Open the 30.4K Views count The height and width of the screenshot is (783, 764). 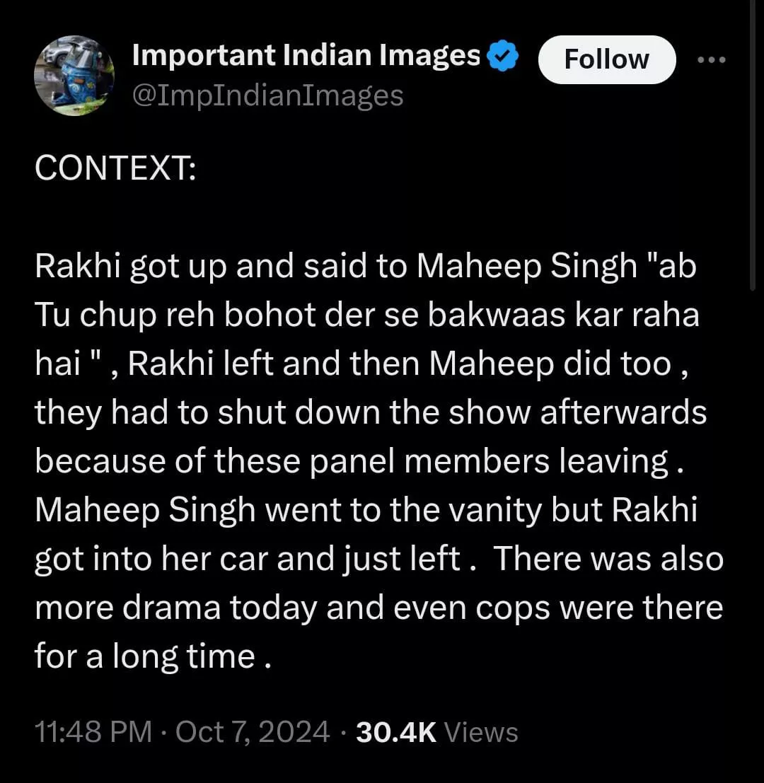(437, 732)
